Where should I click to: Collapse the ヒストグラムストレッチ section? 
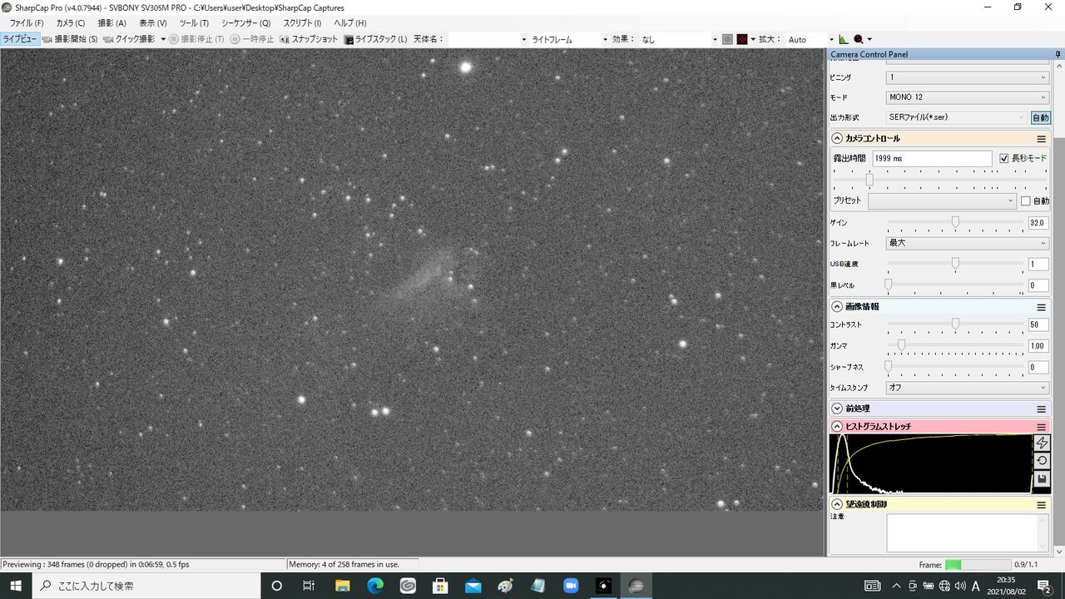[837, 427]
